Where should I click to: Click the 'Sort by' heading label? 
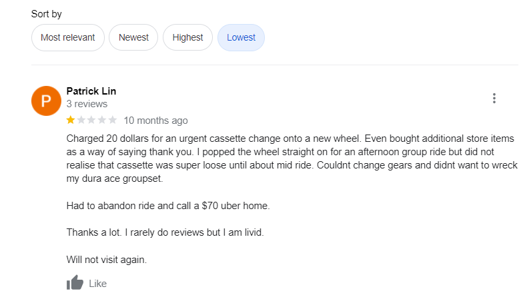pos(47,14)
